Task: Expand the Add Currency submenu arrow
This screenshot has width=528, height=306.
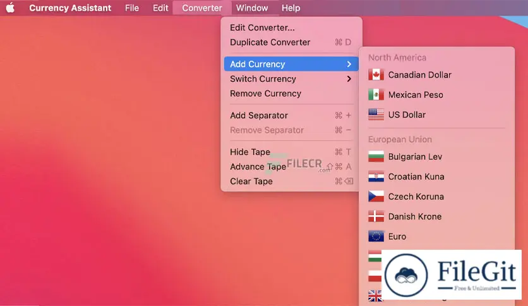Action: [x=349, y=64]
